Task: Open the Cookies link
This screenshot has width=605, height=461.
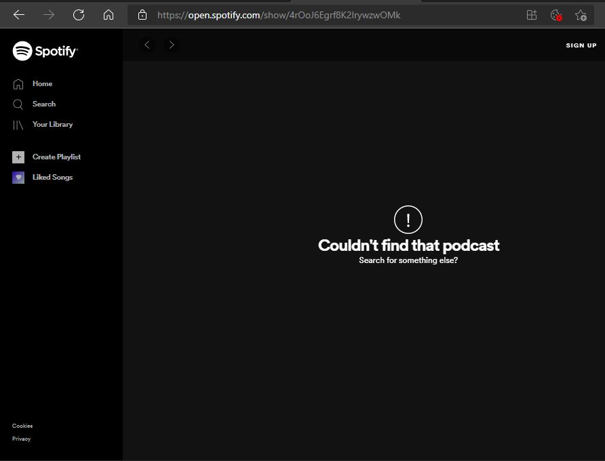Action: pos(22,426)
